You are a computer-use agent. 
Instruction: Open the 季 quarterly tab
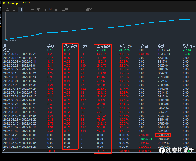32,9
